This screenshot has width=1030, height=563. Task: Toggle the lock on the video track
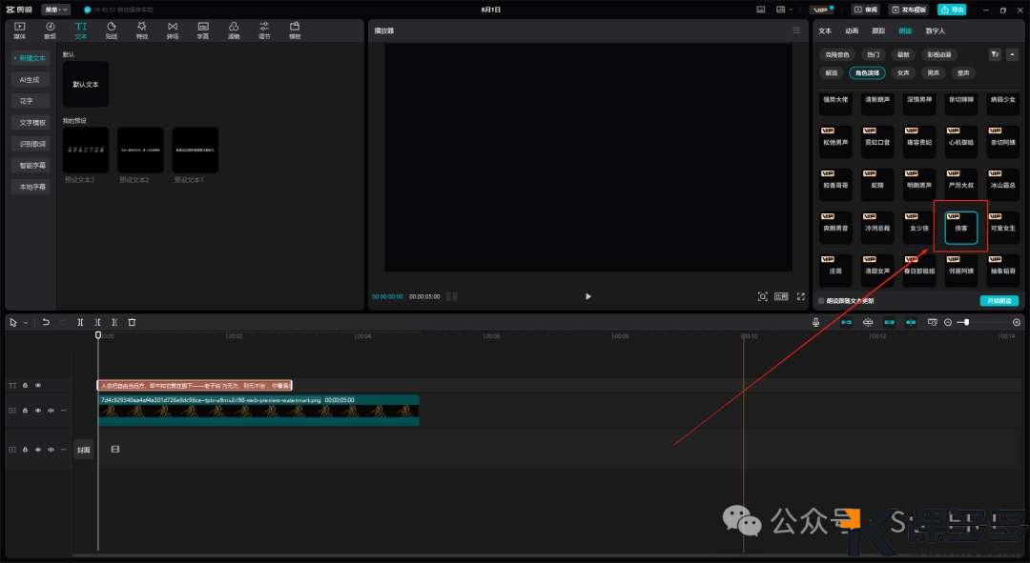[25, 411]
